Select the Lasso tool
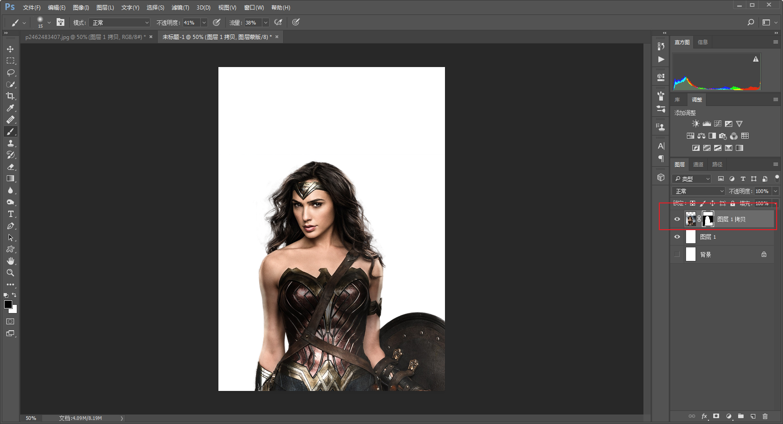Screen dimensions: 783x424 pos(10,72)
